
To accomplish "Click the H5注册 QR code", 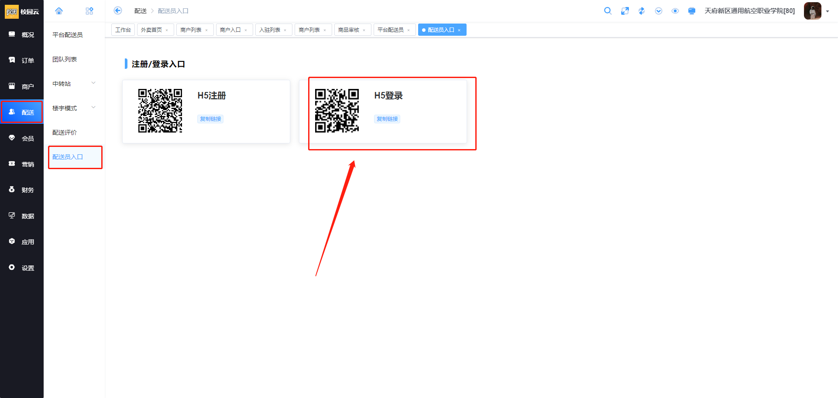I will (x=160, y=111).
